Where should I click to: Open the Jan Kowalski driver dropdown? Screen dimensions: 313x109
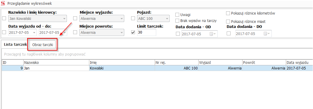(x=64, y=19)
